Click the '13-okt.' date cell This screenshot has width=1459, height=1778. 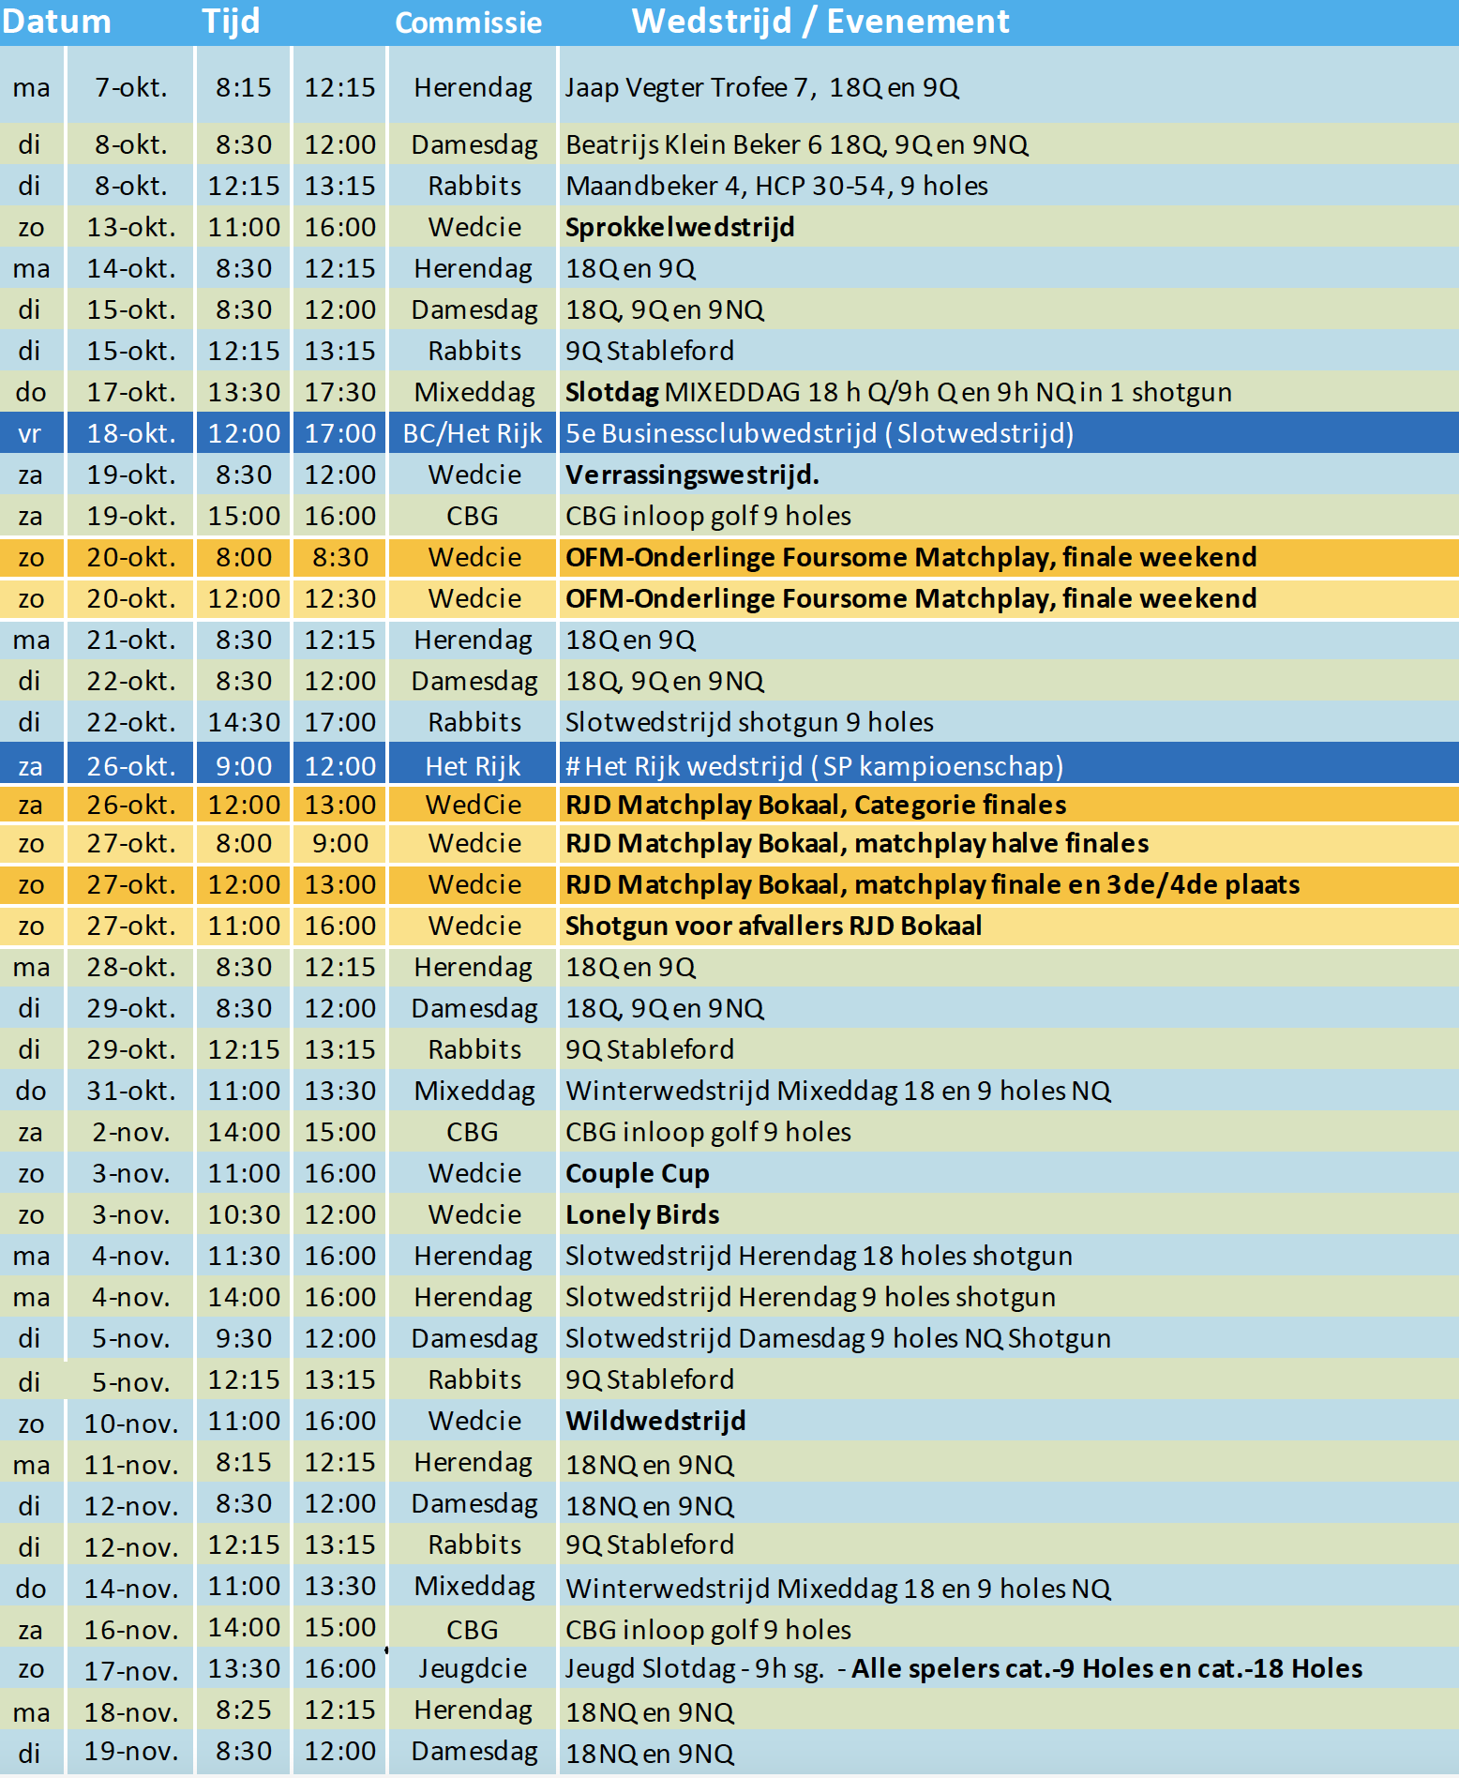130,227
